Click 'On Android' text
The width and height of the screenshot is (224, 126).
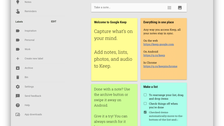(x=151, y=51)
